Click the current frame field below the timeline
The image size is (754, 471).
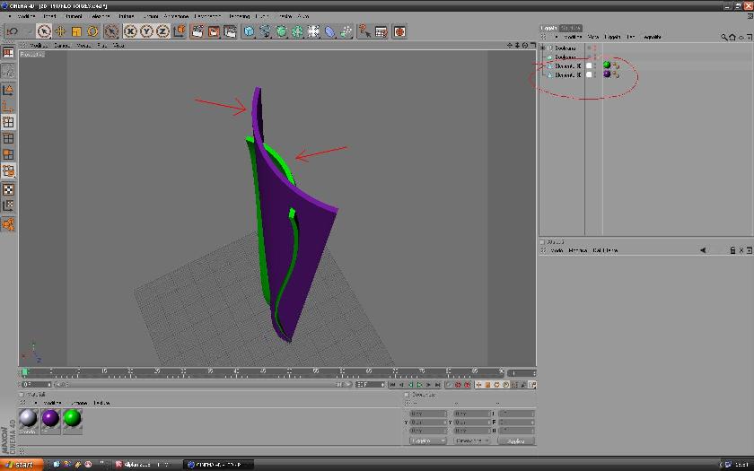click(x=37, y=385)
